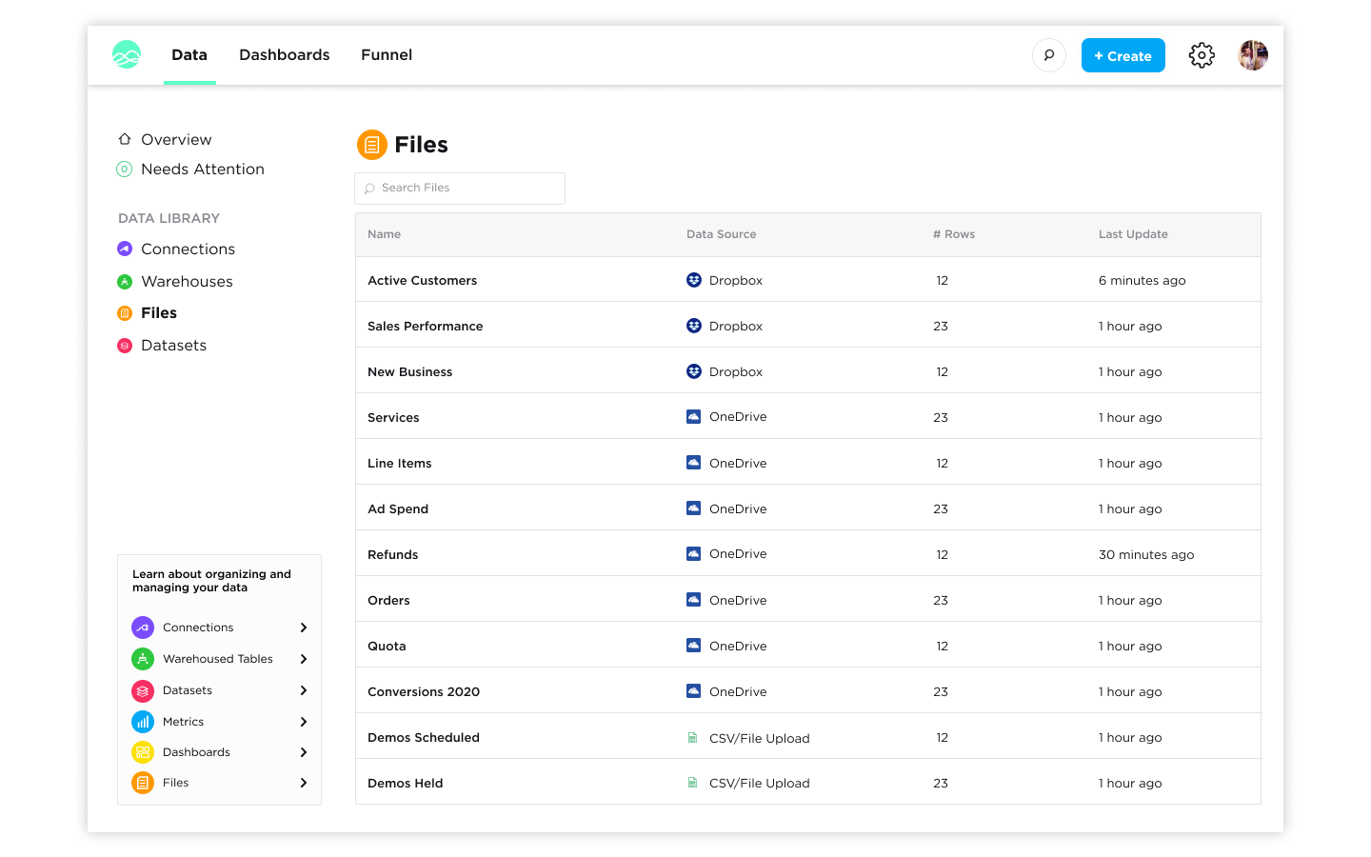
Task: Click the magnifier search icon in header
Action: tap(1048, 55)
